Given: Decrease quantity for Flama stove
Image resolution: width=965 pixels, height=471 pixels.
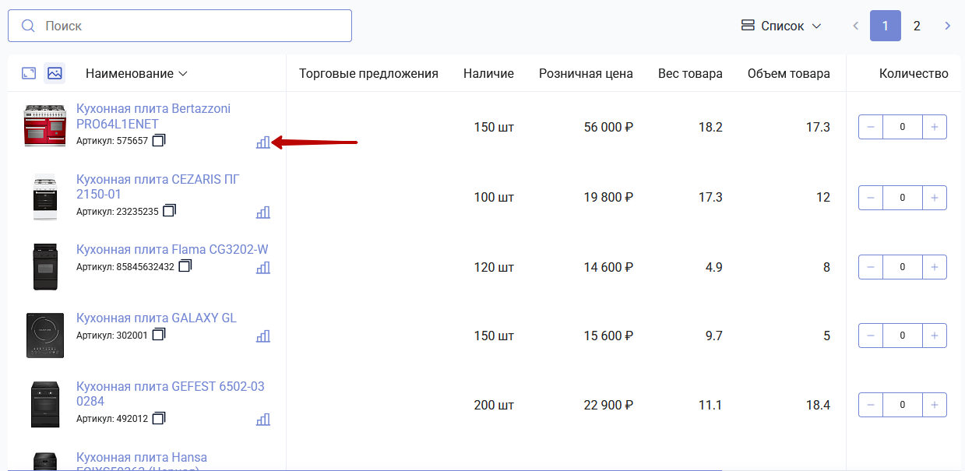Looking at the screenshot, I should [x=871, y=267].
